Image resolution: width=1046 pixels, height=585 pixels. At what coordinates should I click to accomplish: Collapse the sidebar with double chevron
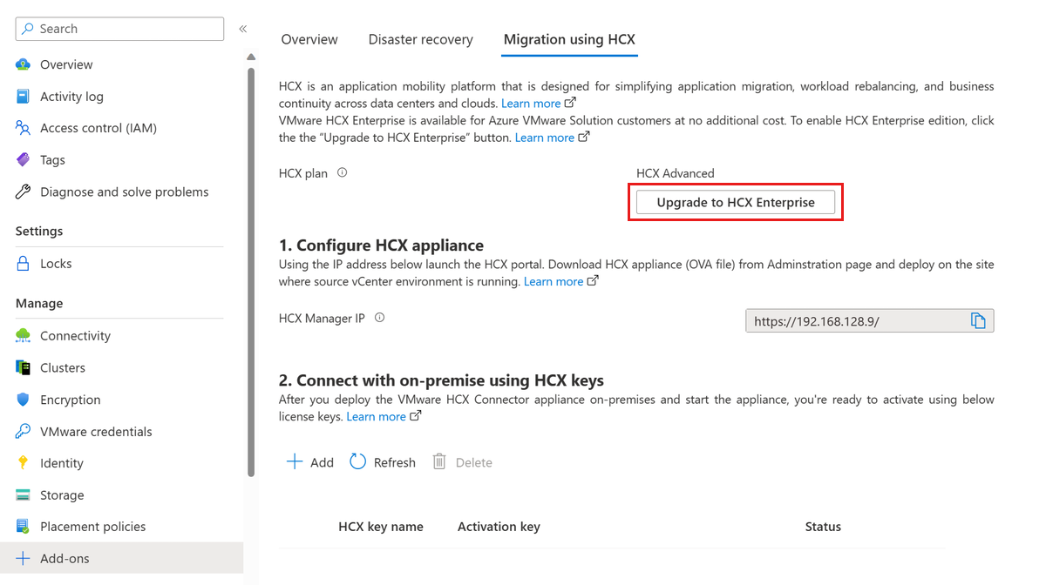point(243,29)
